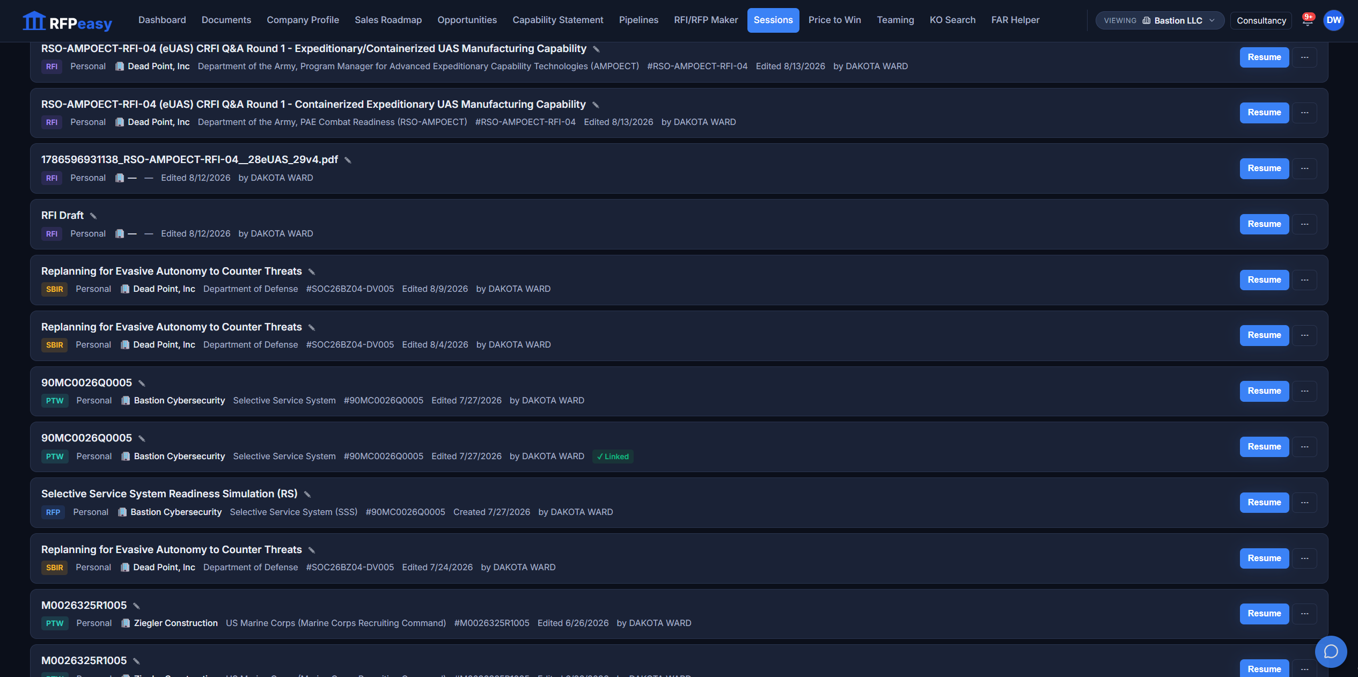
Task: Edit title of 1786596931138_RSO-AMPOECT PDF session
Action: pyautogui.click(x=348, y=160)
